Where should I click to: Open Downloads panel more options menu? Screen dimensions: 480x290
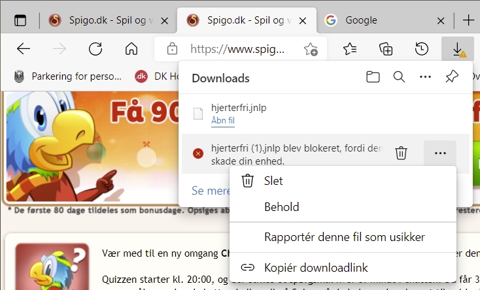click(x=425, y=78)
